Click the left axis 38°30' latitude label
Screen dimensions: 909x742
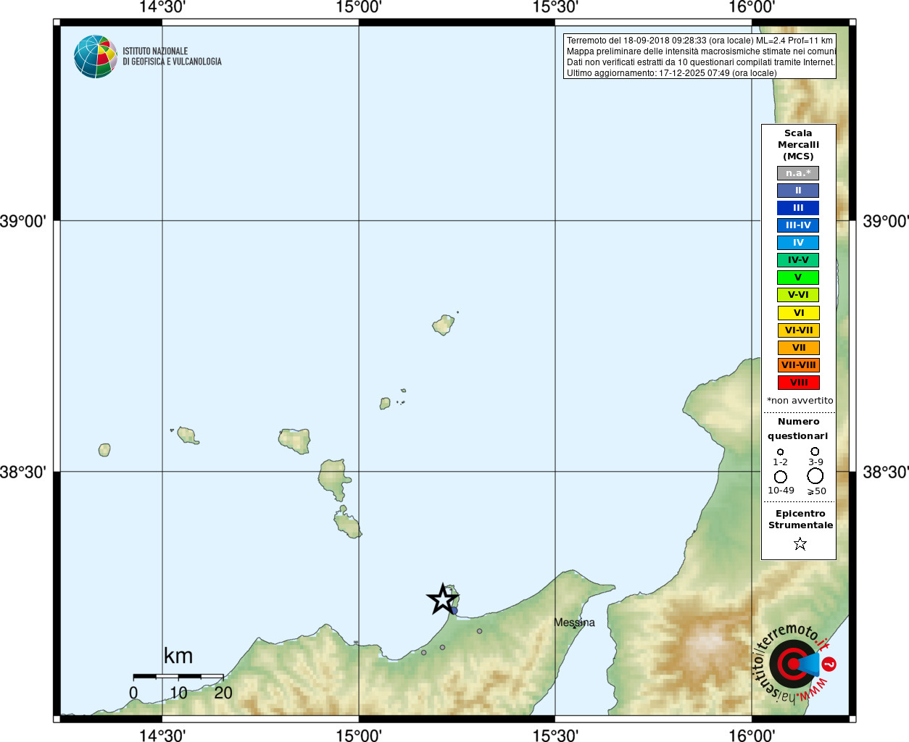pos(22,472)
